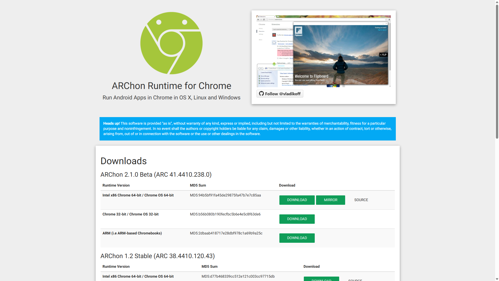Select 'ARChon 1.2 Stable (ARC 38.4410.120.43)' heading
Viewport: 499px width, 281px height.
point(157,256)
